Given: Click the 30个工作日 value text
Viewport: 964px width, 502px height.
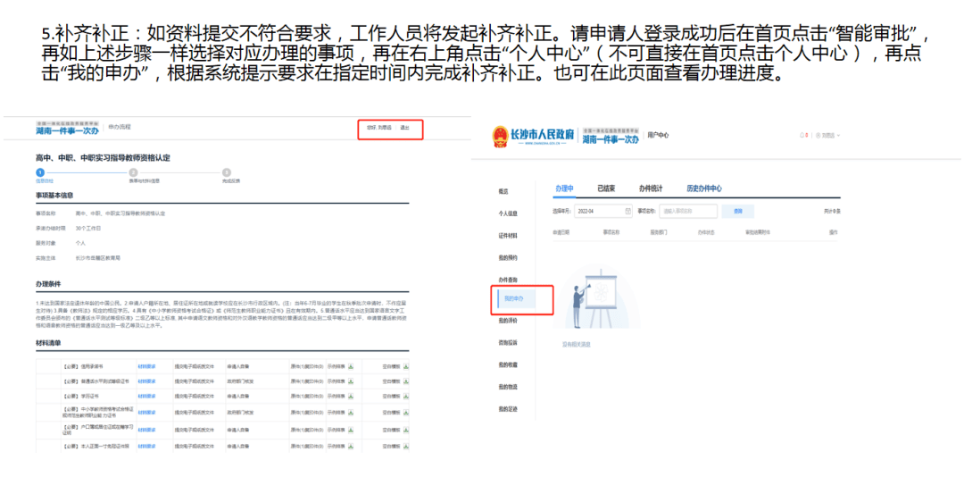Looking at the screenshot, I should pyautogui.click(x=87, y=229).
